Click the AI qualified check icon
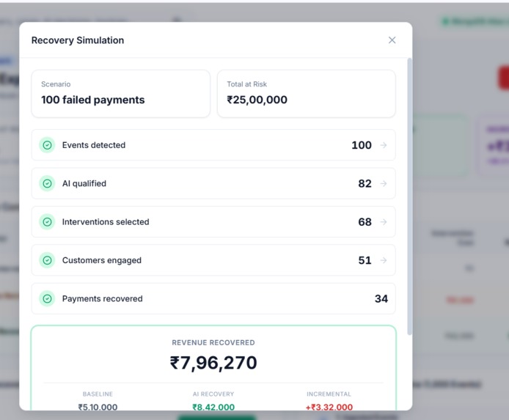The height and width of the screenshot is (420, 509). (47, 183)
